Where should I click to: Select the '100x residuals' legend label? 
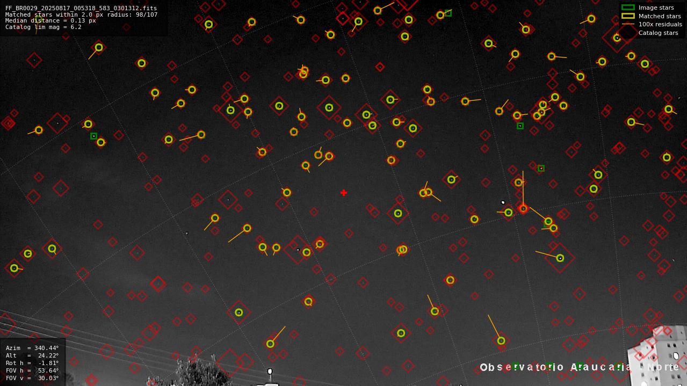point(660,24)
